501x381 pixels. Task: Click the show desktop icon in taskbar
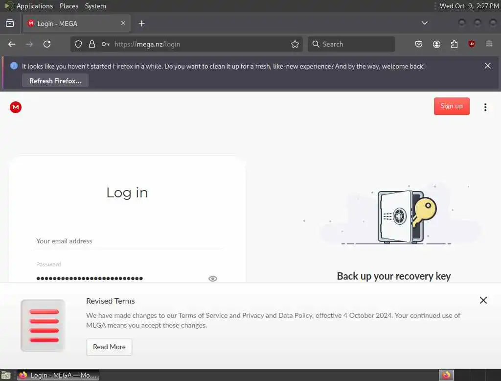[x=6, y=375]
